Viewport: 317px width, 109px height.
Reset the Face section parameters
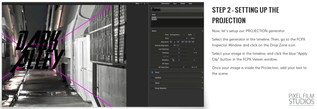(x=202, y=72)
